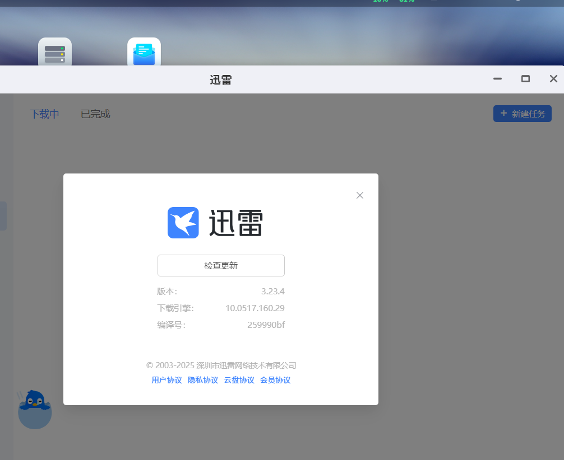Image resolution: width=564 pixels, height=460 pixels.
Task: Open the 会员协议 link
Action: [275, 380]
